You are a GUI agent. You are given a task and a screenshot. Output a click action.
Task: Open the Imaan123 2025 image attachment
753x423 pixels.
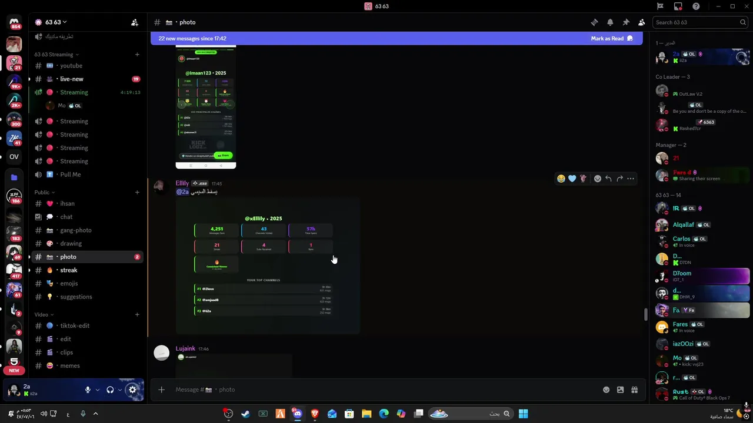click(x=206, y=107)
